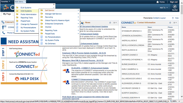The image size is (183, 103).
Task: Click the My Dictionary document icon
Action: coord(41,43)
